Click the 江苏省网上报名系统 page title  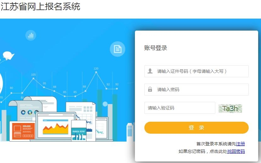40,7
